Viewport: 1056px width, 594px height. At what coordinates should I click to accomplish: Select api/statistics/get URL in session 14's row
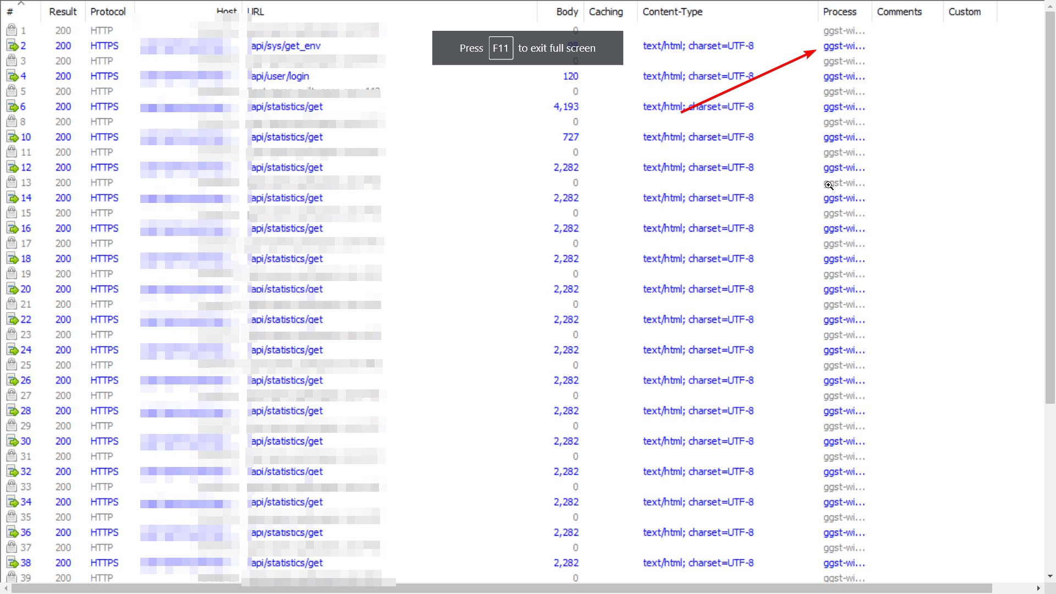(287, 198)
